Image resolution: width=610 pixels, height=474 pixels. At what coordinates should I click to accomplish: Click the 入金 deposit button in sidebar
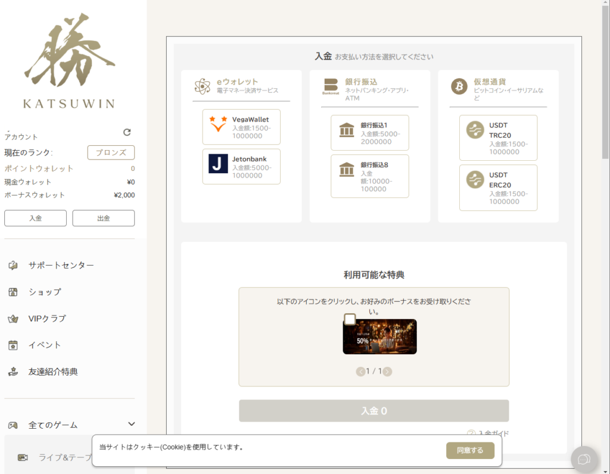(x=35, y=218)
